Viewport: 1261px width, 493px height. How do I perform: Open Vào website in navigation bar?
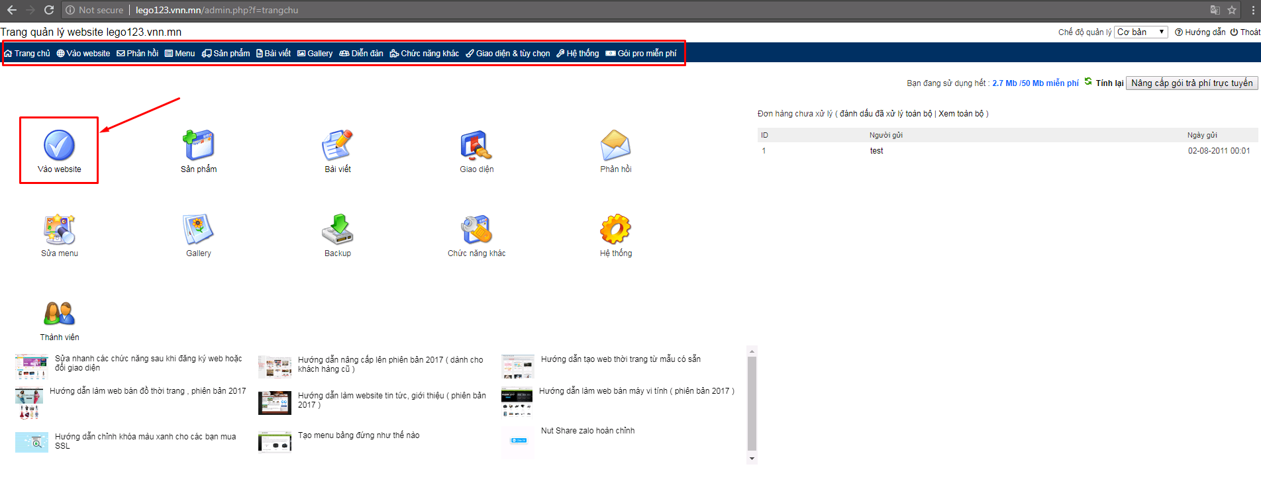click(x=83, y=53)
